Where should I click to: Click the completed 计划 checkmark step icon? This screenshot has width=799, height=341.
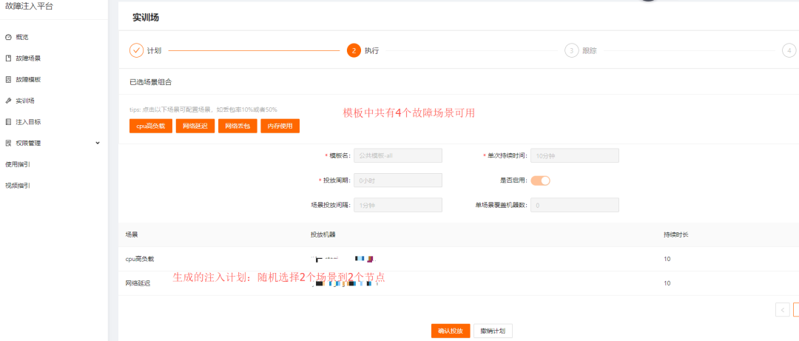[x=136, y=50]
